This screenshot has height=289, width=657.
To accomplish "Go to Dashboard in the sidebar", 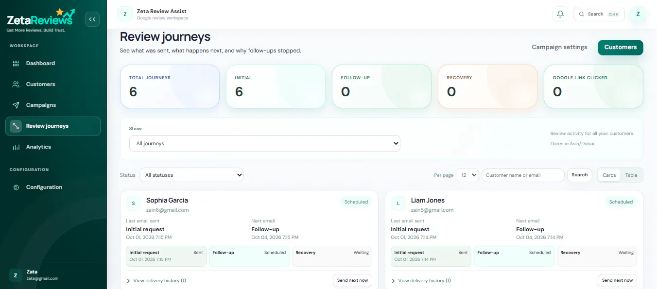I will point(53,63).
